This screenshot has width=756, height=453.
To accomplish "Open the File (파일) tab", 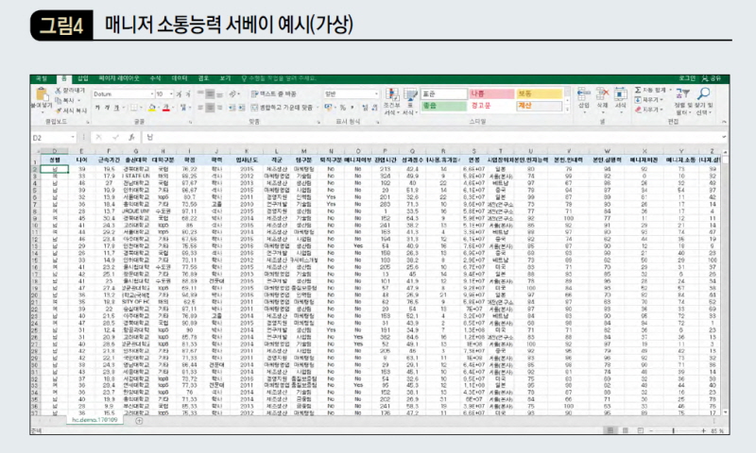I will 42,78.
